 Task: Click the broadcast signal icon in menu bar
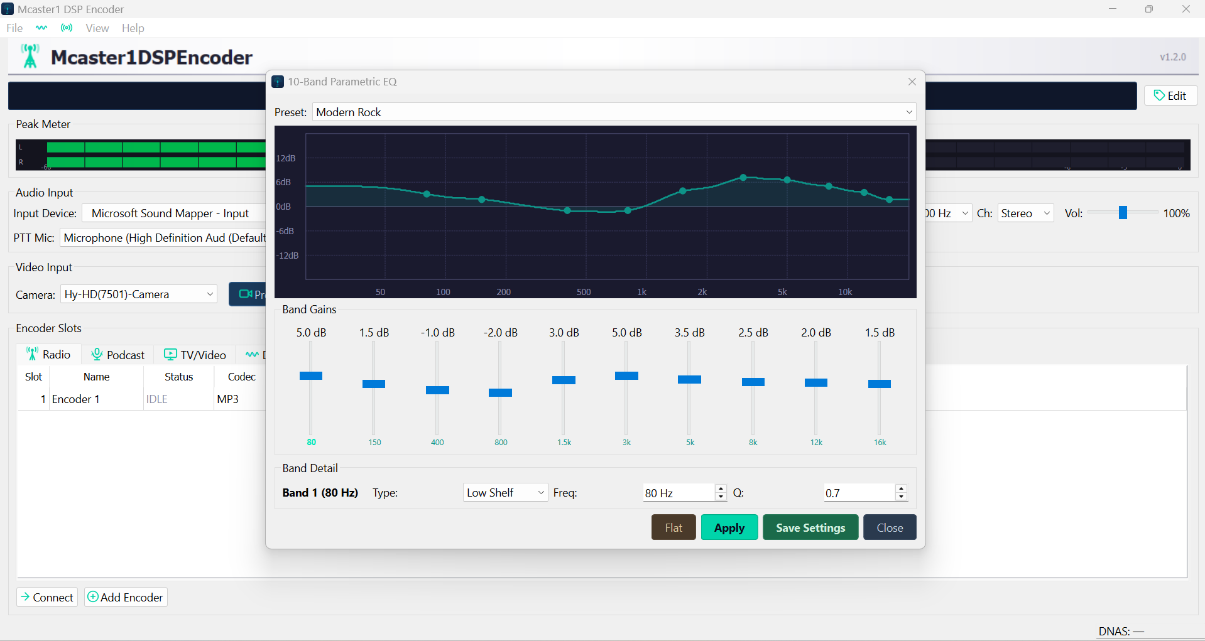pyautogui.click(x=67, y=28)
